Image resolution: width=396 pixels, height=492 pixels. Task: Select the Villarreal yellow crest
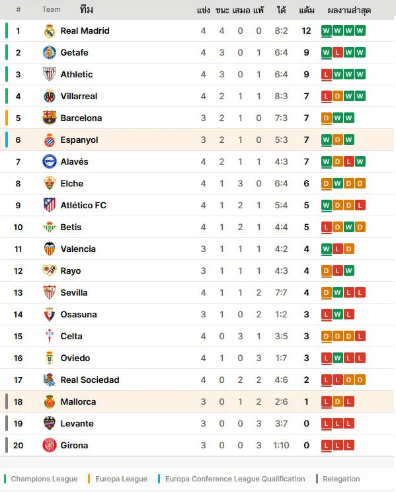(x=50, y=96)
